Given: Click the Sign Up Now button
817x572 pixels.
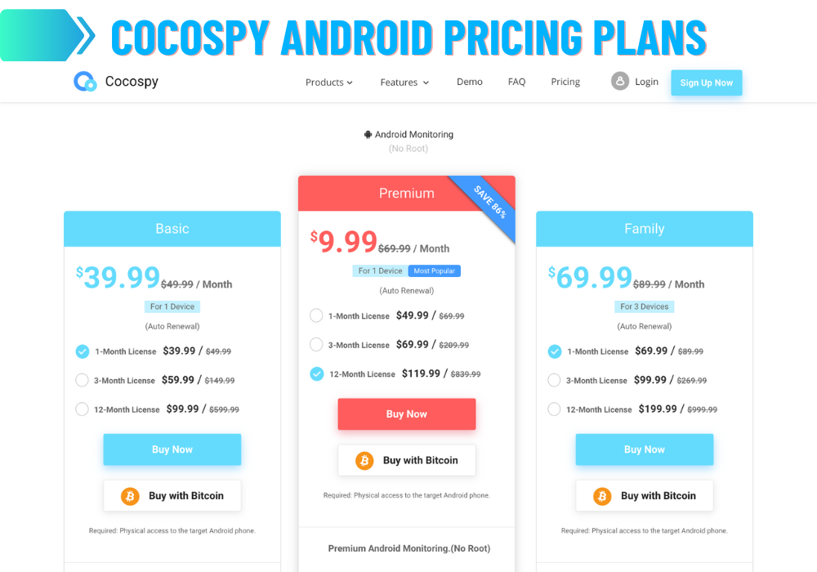Looking at the screenshot, I should point(706,83).
